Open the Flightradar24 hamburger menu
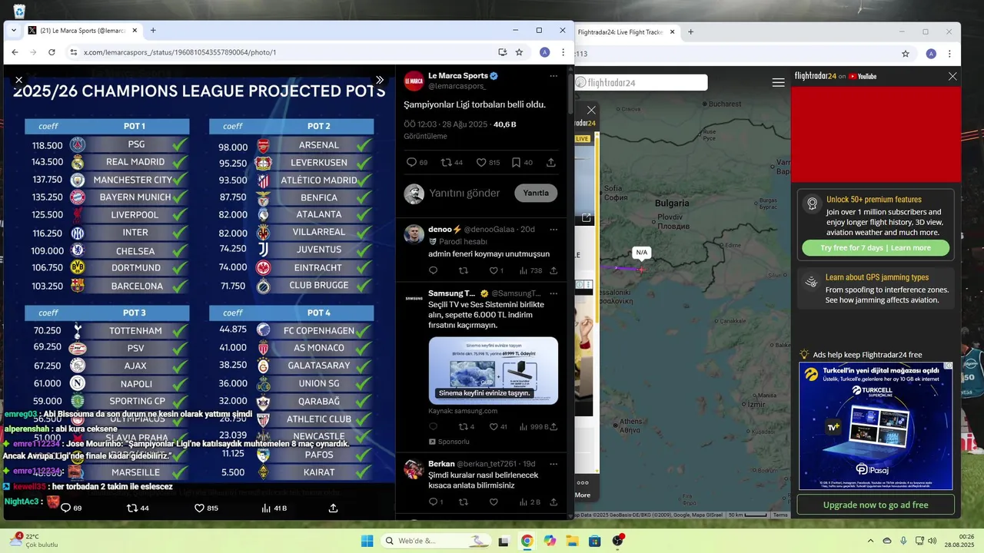This screenshot has height=553, width=984. (x=778, y=82)
